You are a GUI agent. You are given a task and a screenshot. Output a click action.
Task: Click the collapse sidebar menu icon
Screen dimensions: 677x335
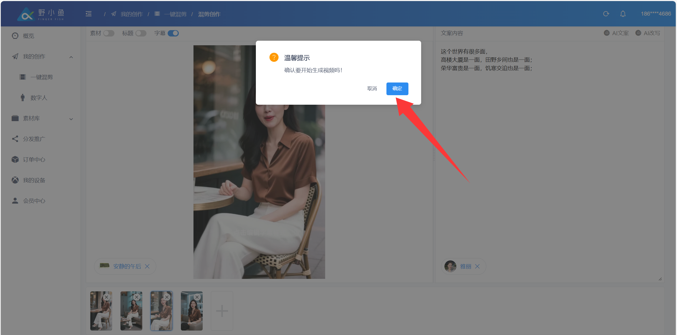coord(88,14)
